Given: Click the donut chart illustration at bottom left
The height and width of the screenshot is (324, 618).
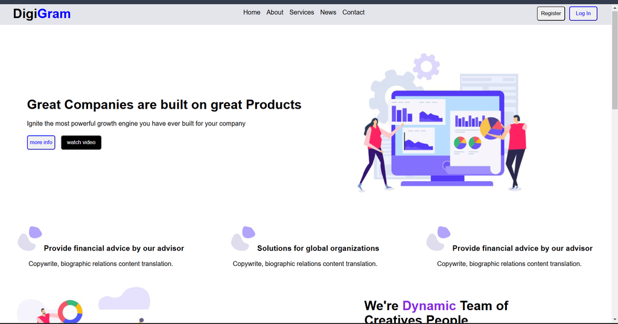Looking at the screenshot, I should tap(70, 312).
